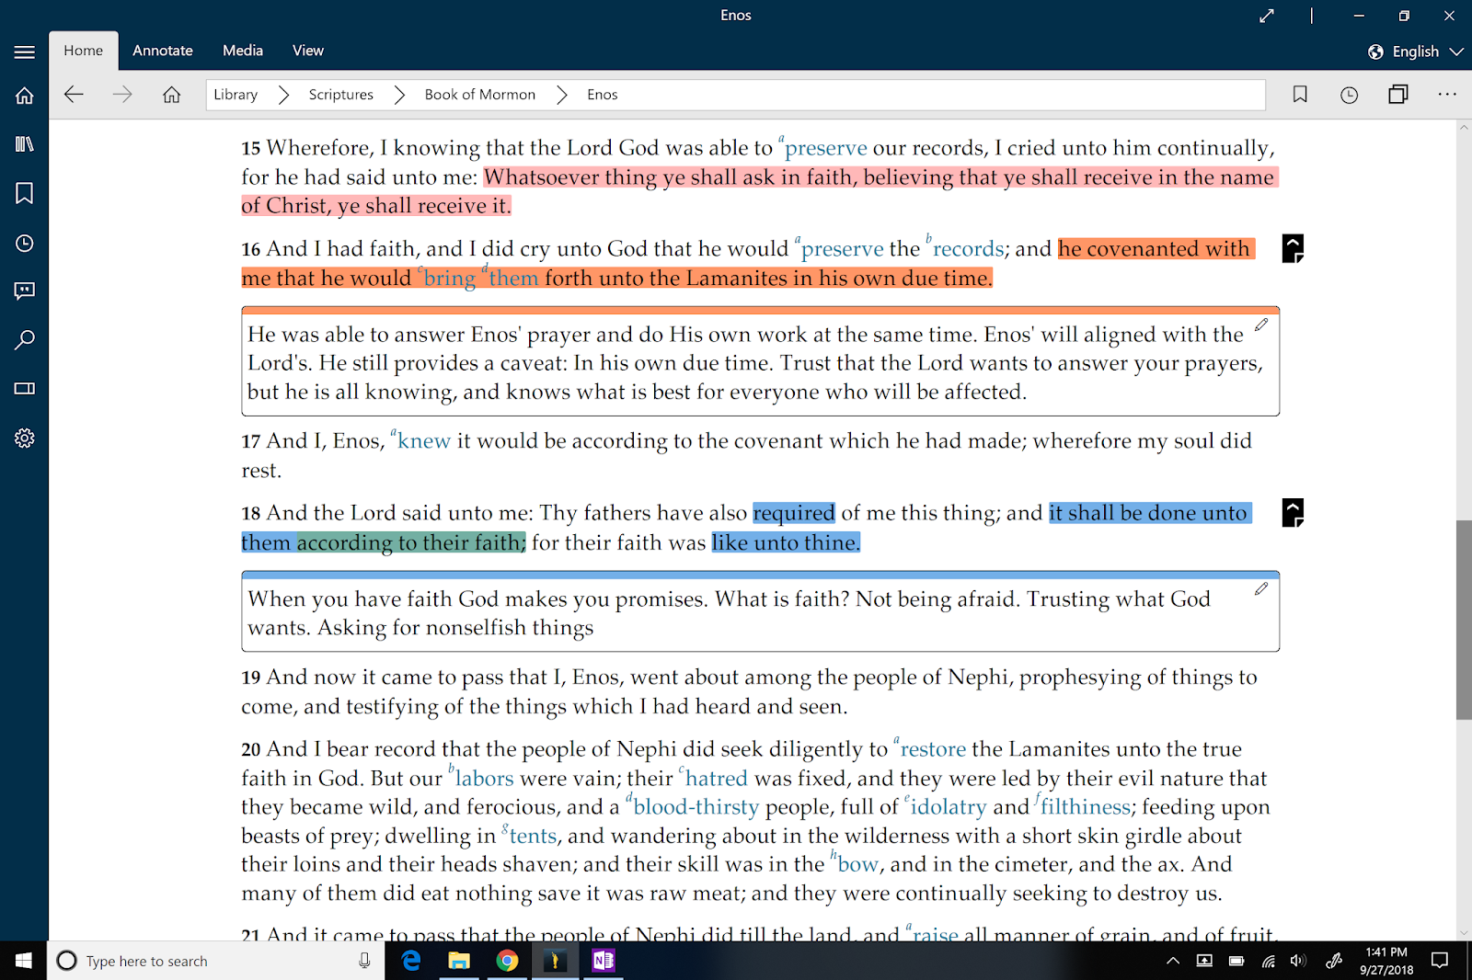1472x980 pixels.
Task: Go back with the back arrow
Action: [x=74, y=94]
